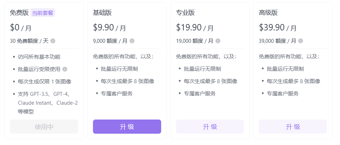The height and width of the screenshot is (145, 340).
Task: Select the 基础版 plan heading
Action: coord(102,13)
